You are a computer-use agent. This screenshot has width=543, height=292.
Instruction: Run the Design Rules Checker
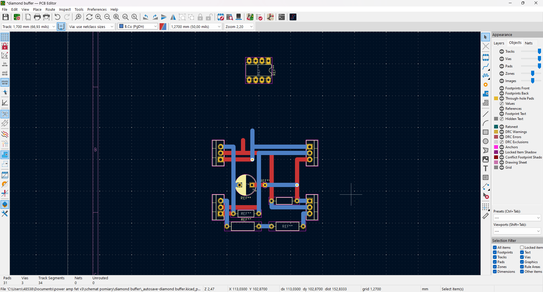coord(259,17)
